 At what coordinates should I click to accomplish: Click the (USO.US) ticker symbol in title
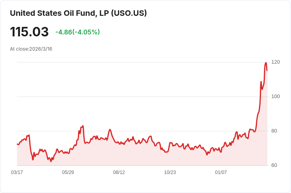(129, 13)
